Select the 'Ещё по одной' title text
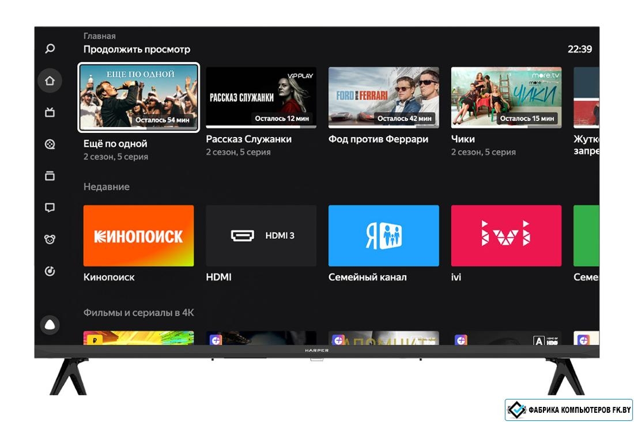Screen dimensions: 634x422 coord(115,144)
